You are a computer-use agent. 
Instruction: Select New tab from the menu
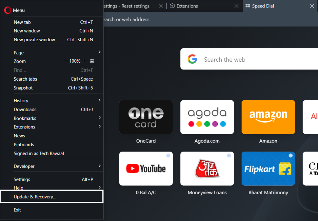52,22
